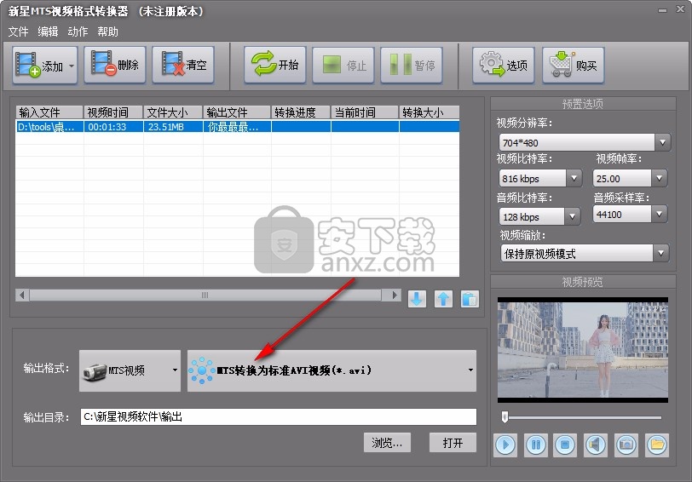Click the 输入文件 column header
This screenshot has width=692, height=482.
[49, 112]
